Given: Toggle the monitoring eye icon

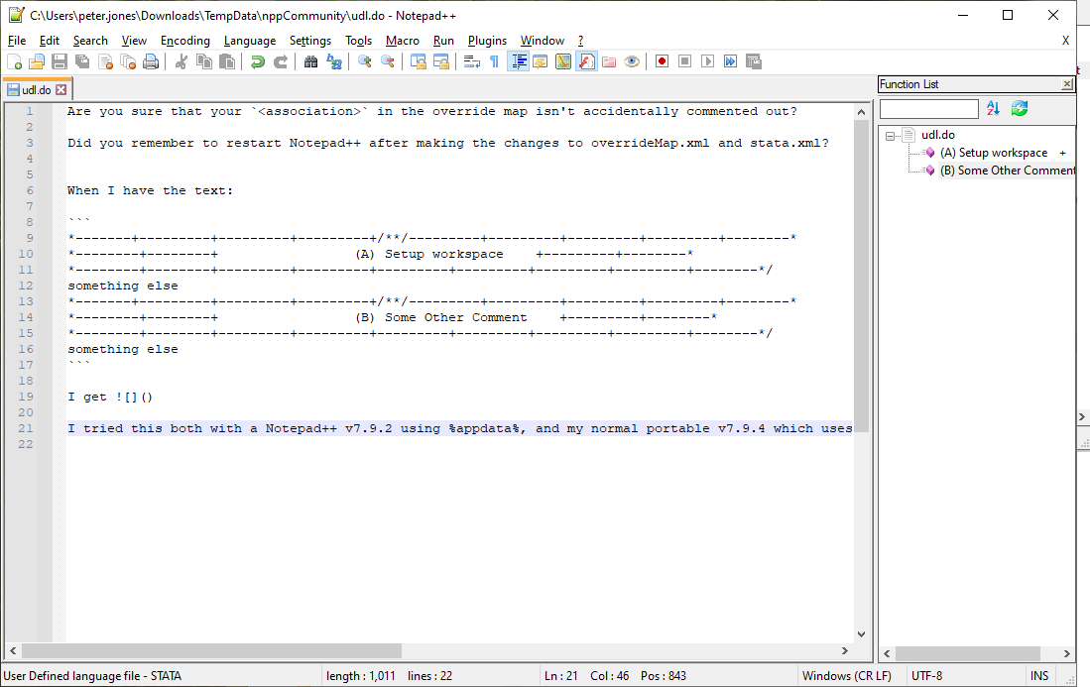Looking at the screenshot, I should coord(631,61).
